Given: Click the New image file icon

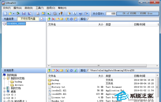Looking at the screenshot, I should point(5,13).
